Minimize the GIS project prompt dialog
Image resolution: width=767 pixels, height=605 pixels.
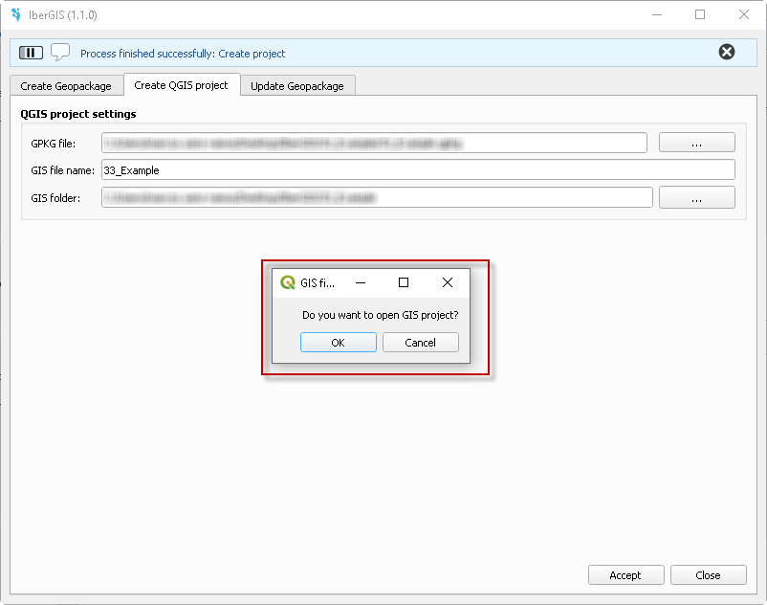[x=361, y=282]
